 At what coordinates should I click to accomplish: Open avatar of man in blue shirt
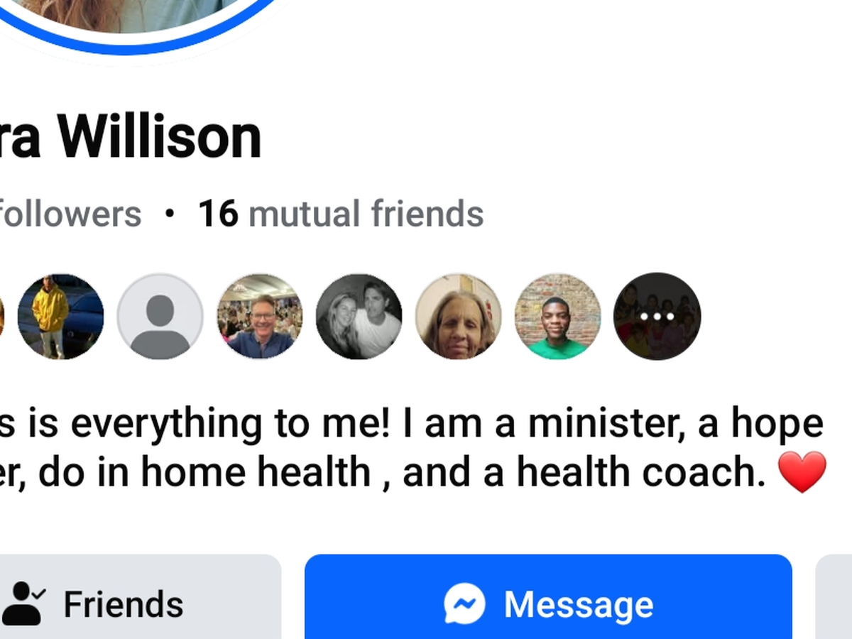pyautogui.click(x=259, y=316)
